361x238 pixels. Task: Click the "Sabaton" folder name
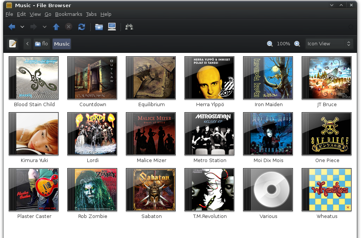pyautogui.click(x=152, y=216)
